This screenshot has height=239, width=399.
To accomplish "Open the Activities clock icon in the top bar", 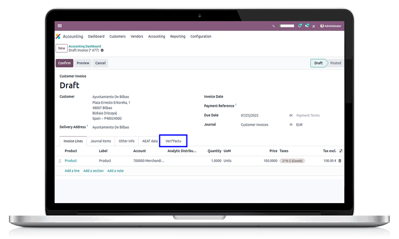I will 300,25.
